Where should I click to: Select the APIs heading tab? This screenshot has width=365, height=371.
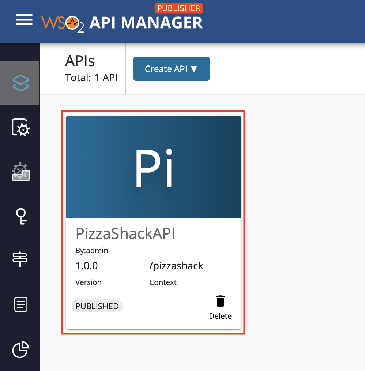point(80,61)
